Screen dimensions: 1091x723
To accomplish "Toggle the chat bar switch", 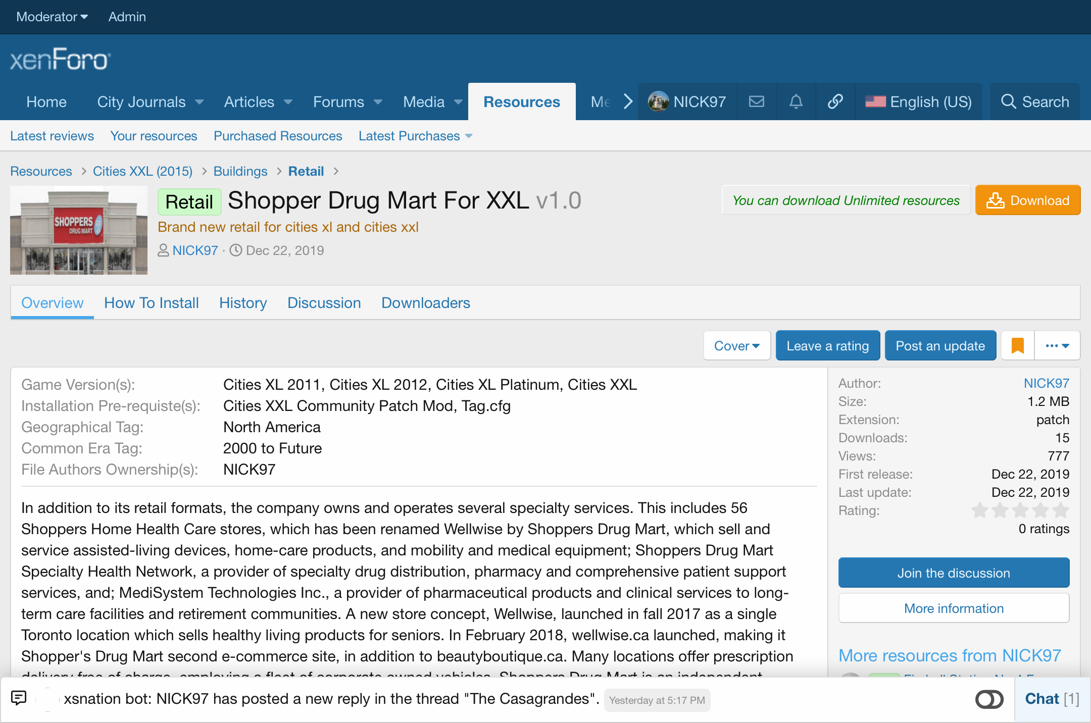I will click(x=989, y=699).
